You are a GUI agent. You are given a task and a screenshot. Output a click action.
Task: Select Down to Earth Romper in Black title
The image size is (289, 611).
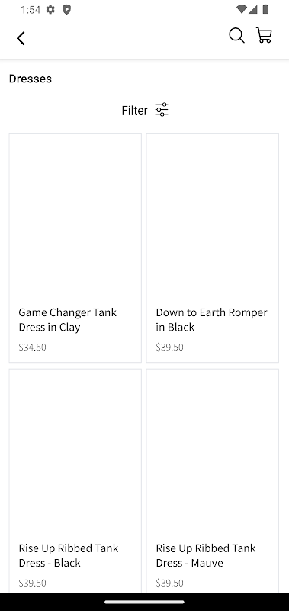point(211,319)
